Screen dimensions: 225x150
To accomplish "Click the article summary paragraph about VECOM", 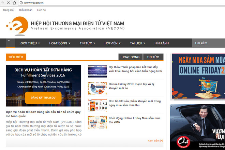I will [x=44, y=128].
